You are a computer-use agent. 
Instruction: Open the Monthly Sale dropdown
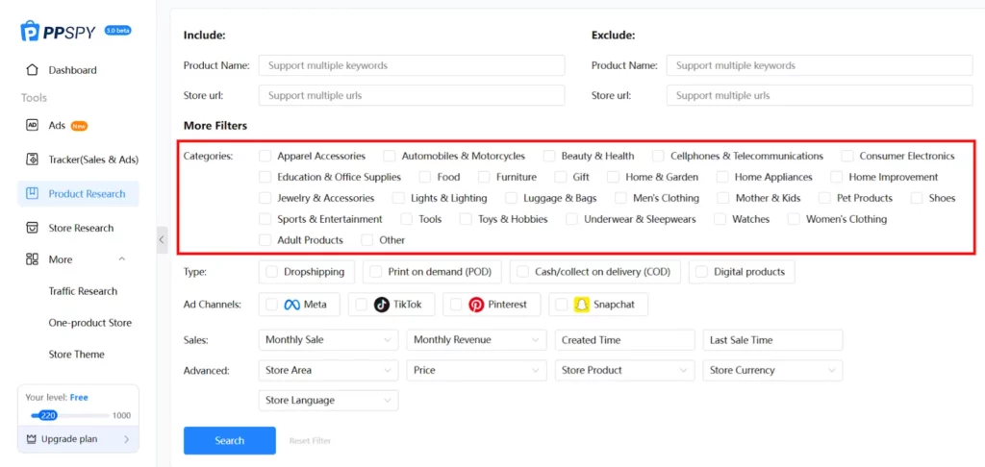click(x=329, y=339)
